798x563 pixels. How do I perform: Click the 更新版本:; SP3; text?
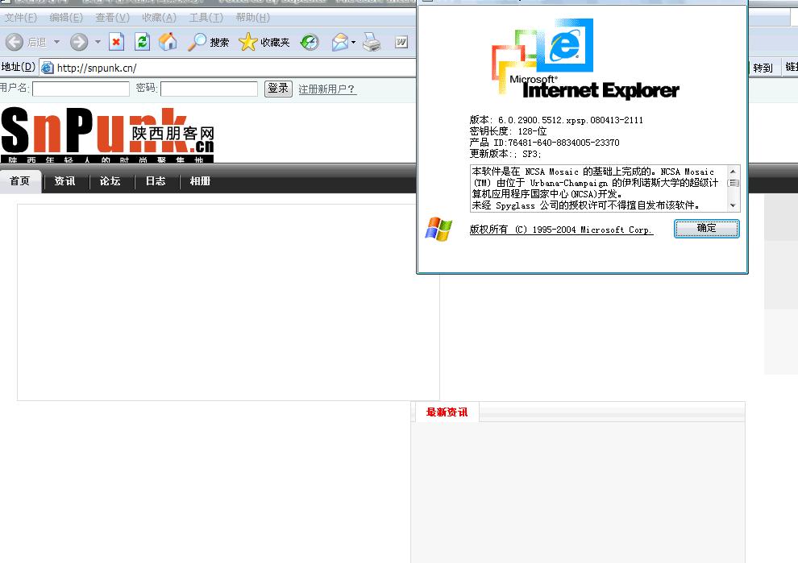tap(505, 154)
